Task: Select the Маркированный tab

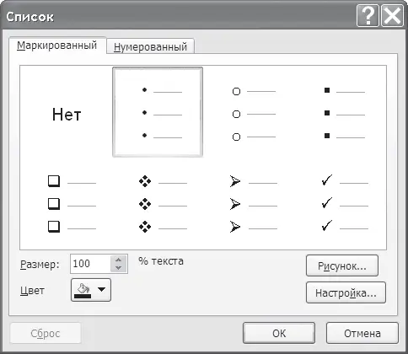Action: [x=57, y=45]
